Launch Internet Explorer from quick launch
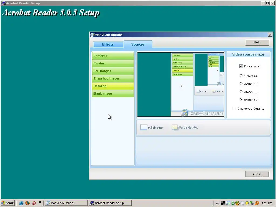Image resolution: width=276 pixels, height=207 pixels. (21, 203)
